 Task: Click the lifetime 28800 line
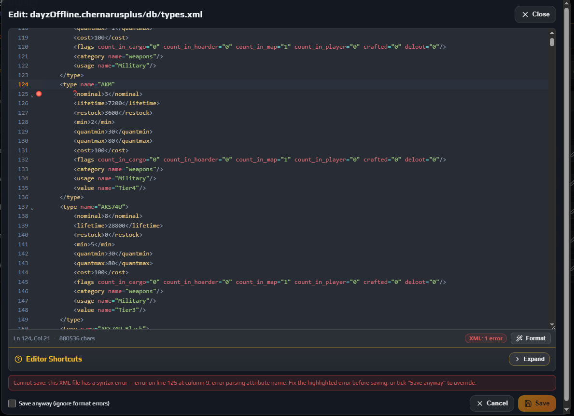point(118,226)
